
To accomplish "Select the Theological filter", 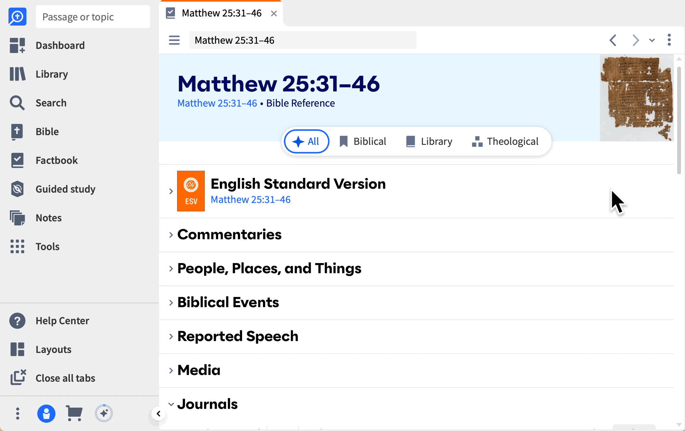I will coord(505,141).
